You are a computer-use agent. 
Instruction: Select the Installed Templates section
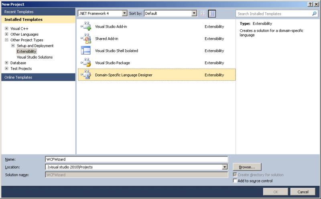pos(38,19)
